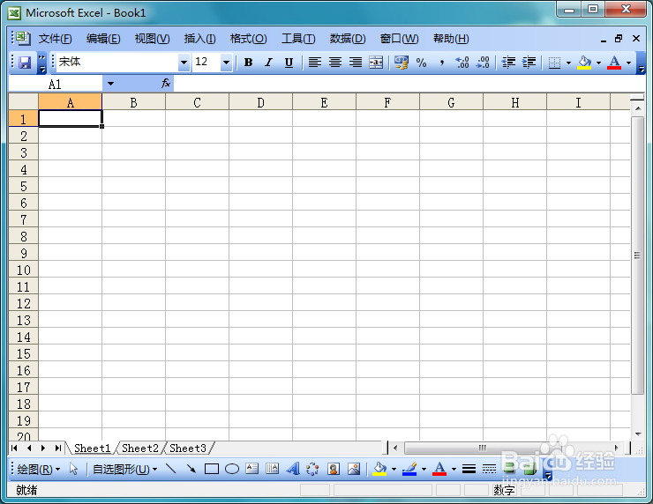Go to first sheet tab arrow
Image resolution: width=653 pixels, height=504 pixels.
pyautogui.click(x=14, y=448)
